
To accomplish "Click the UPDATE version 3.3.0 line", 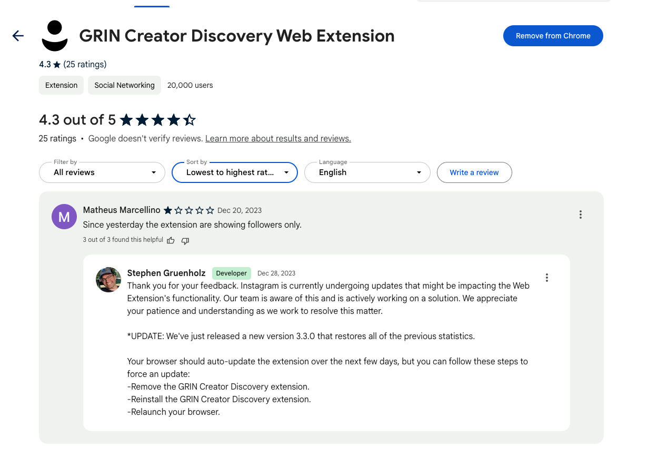I will [x=301, y=336].
